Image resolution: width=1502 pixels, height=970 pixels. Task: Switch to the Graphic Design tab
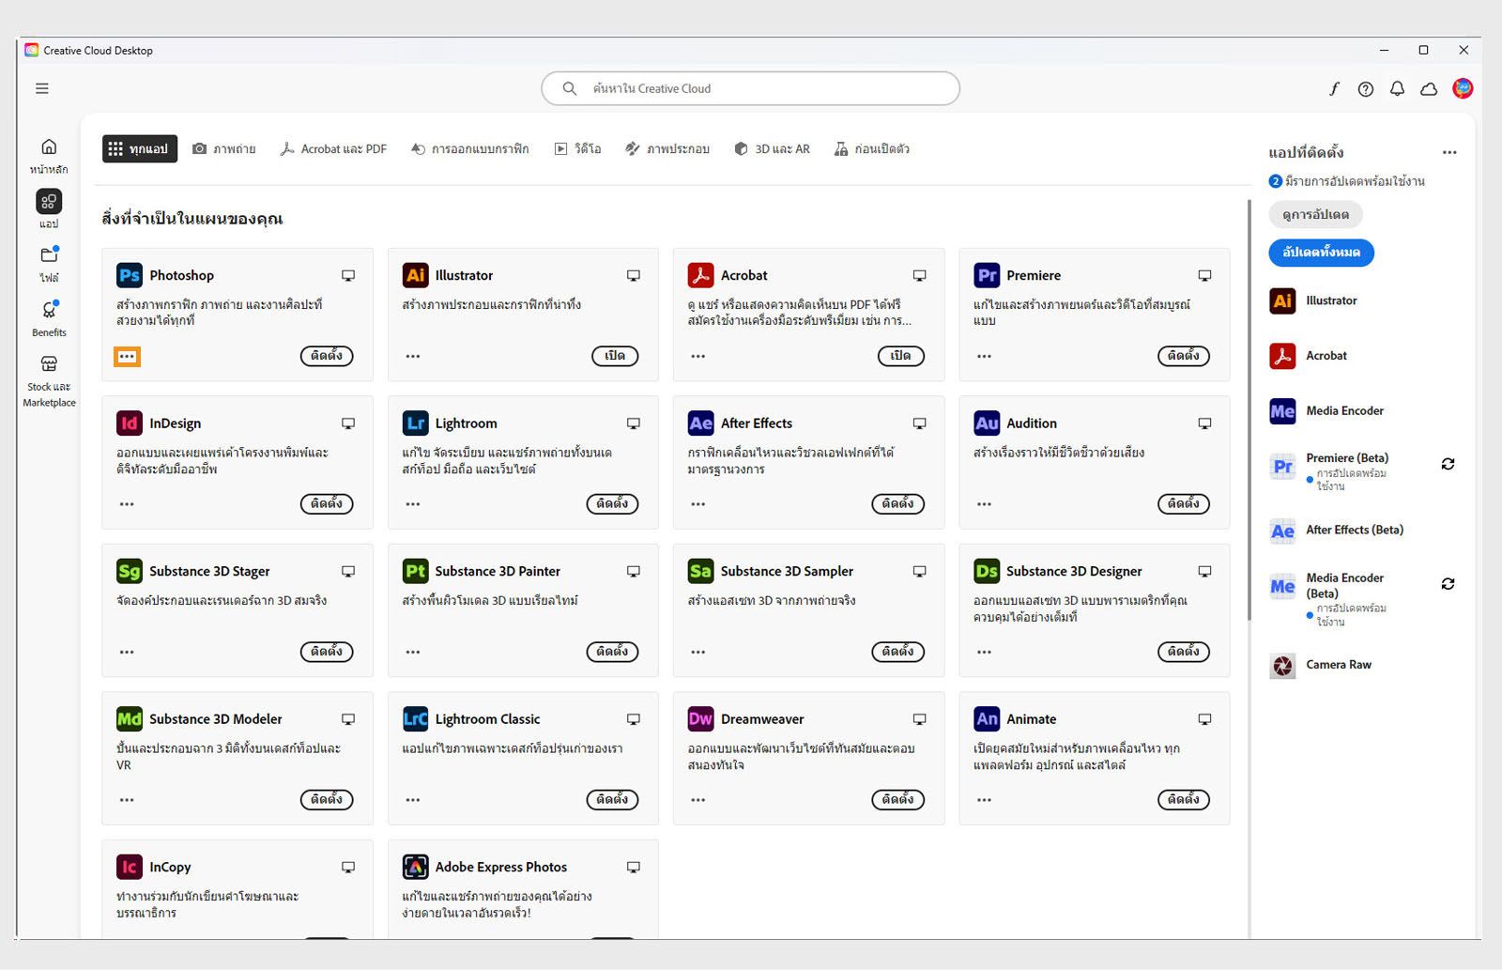tap(470, 148)
